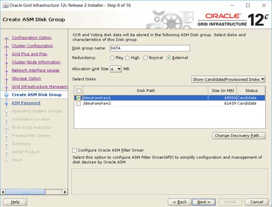Click the sidebar horizontal scrollbar thumb
The image size is (272, 207).
(x=25, y=192)
